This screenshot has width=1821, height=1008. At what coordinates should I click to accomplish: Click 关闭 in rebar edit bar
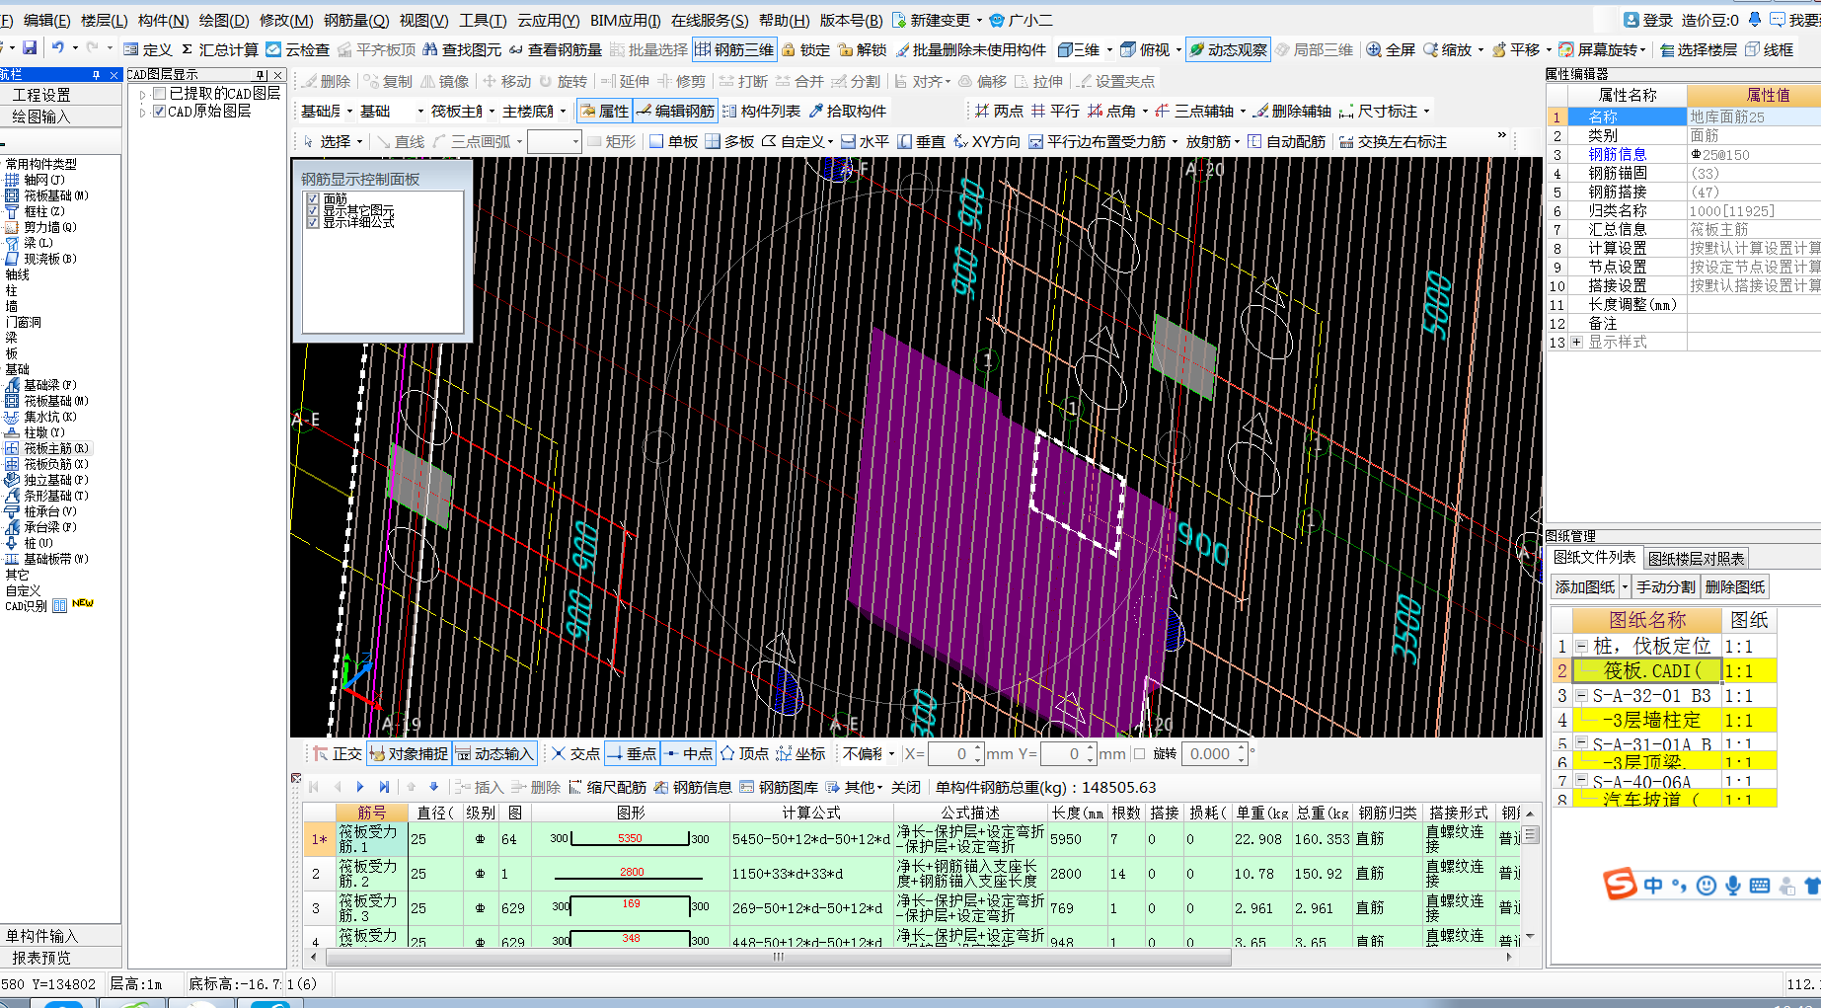pos(906,787)
